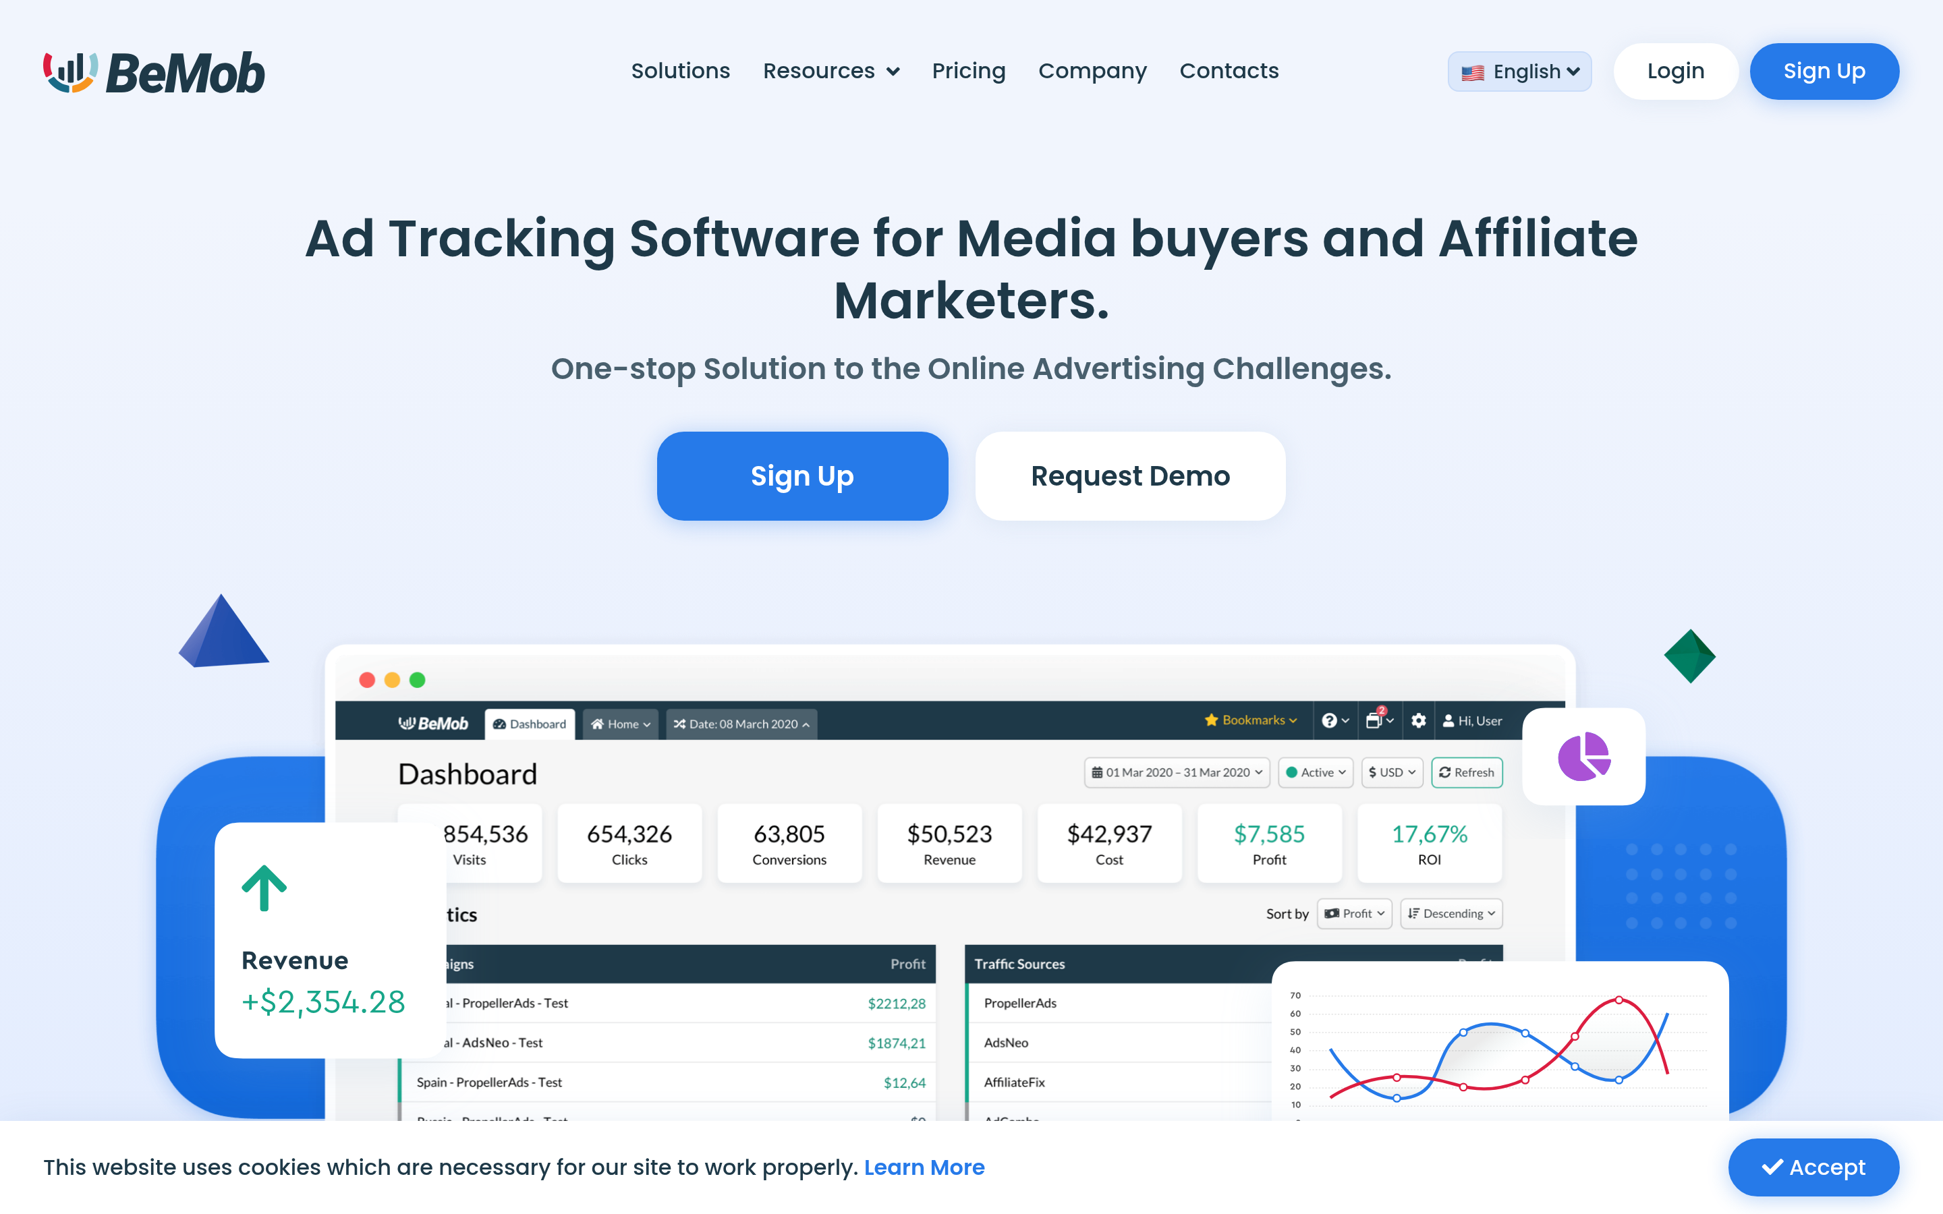Expand the Resources dropdown menu
Viewport: 1943px width, 1214px height.
831,71
